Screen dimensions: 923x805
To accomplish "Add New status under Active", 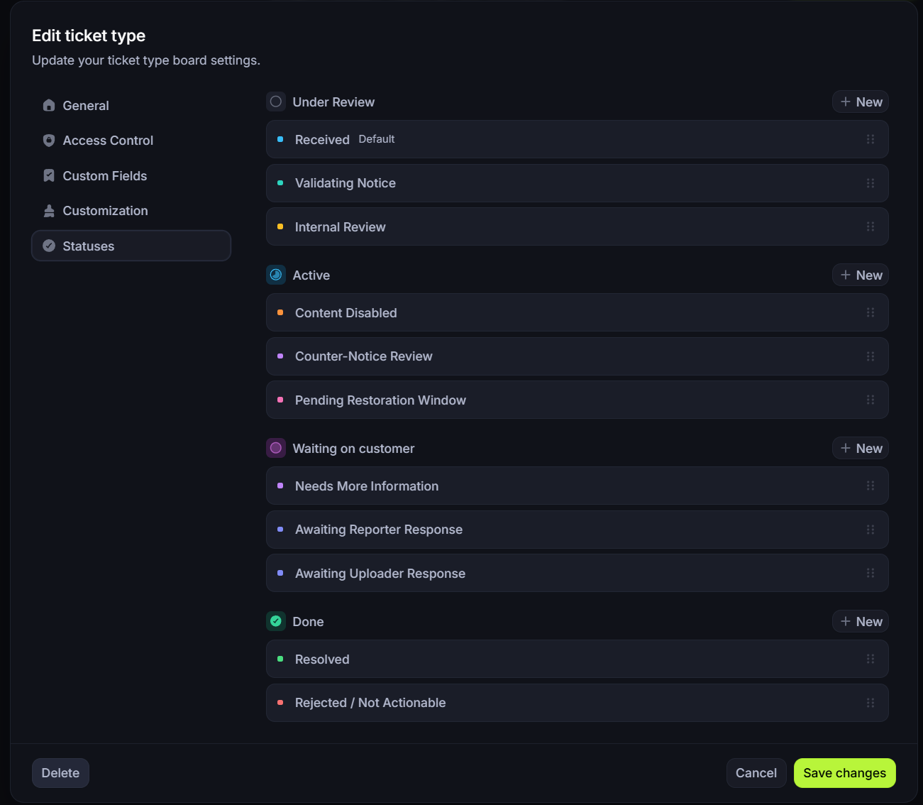I will coord(861,275).
